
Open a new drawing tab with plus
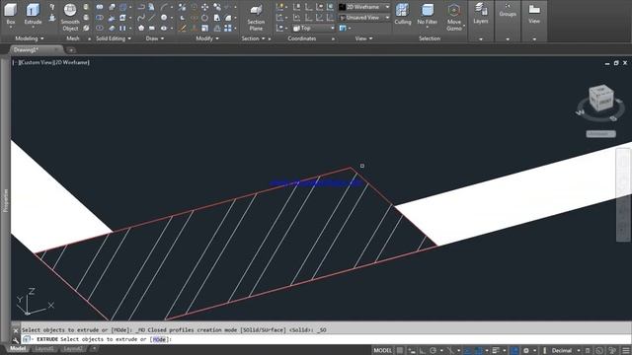(71, 50)
